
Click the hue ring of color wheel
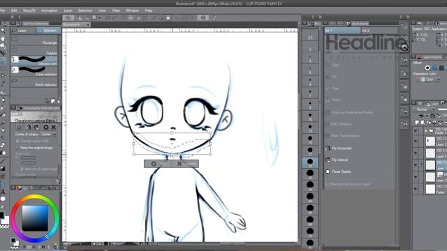point(35,197)
